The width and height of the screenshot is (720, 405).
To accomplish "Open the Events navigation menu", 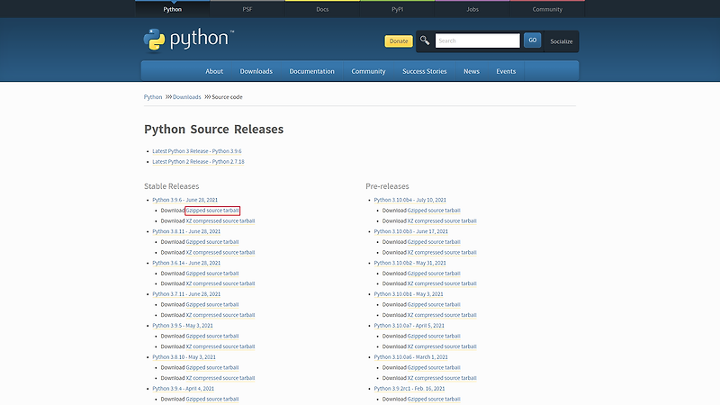I will tap(506, 71).
